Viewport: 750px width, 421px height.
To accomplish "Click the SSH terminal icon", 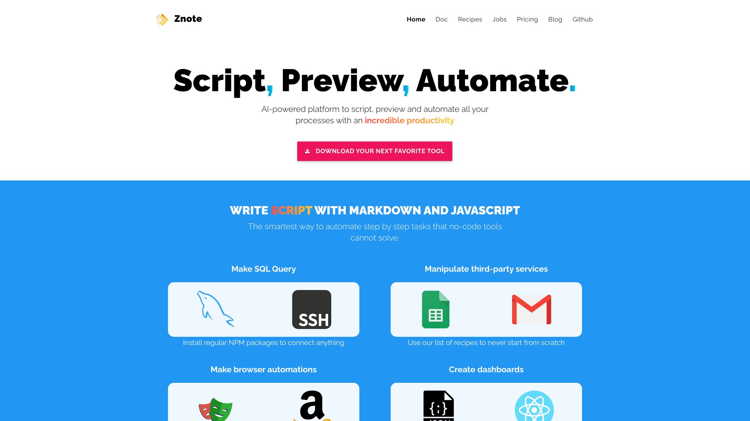I will click(x=311, y=309).
